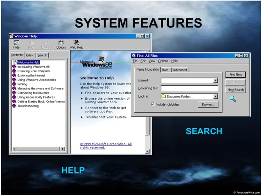Viewport: 262px width, 196px height.
Task: Click the Forward arrow in Windows Help
Action: click(46, 42)
